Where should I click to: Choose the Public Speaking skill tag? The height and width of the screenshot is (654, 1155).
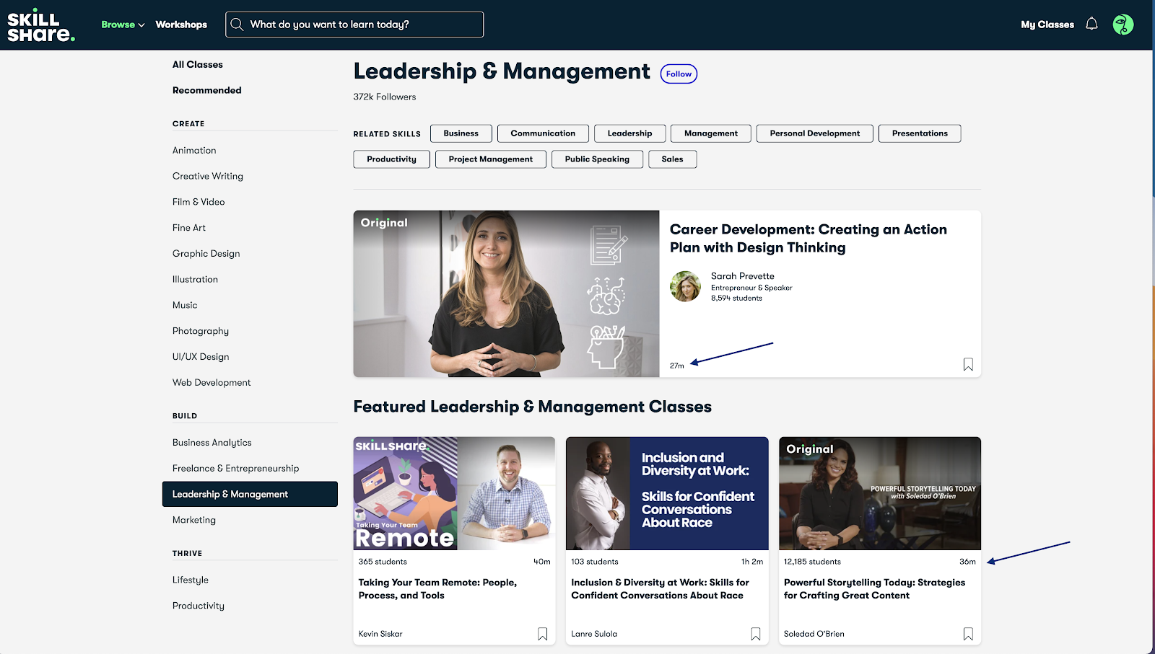(x=597, y=159)
